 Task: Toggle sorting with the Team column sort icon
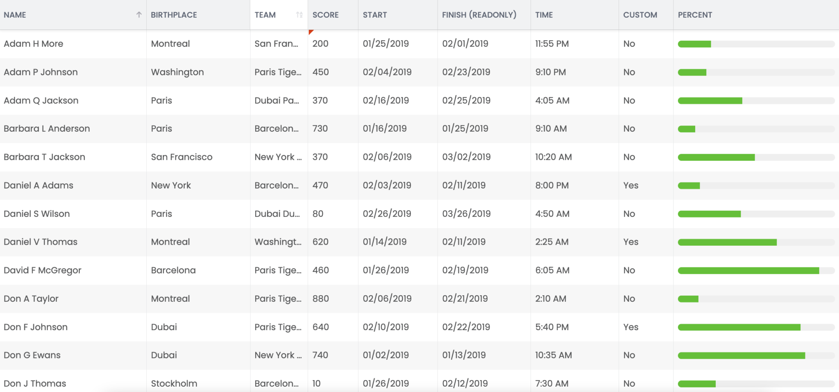coord(299,15)
